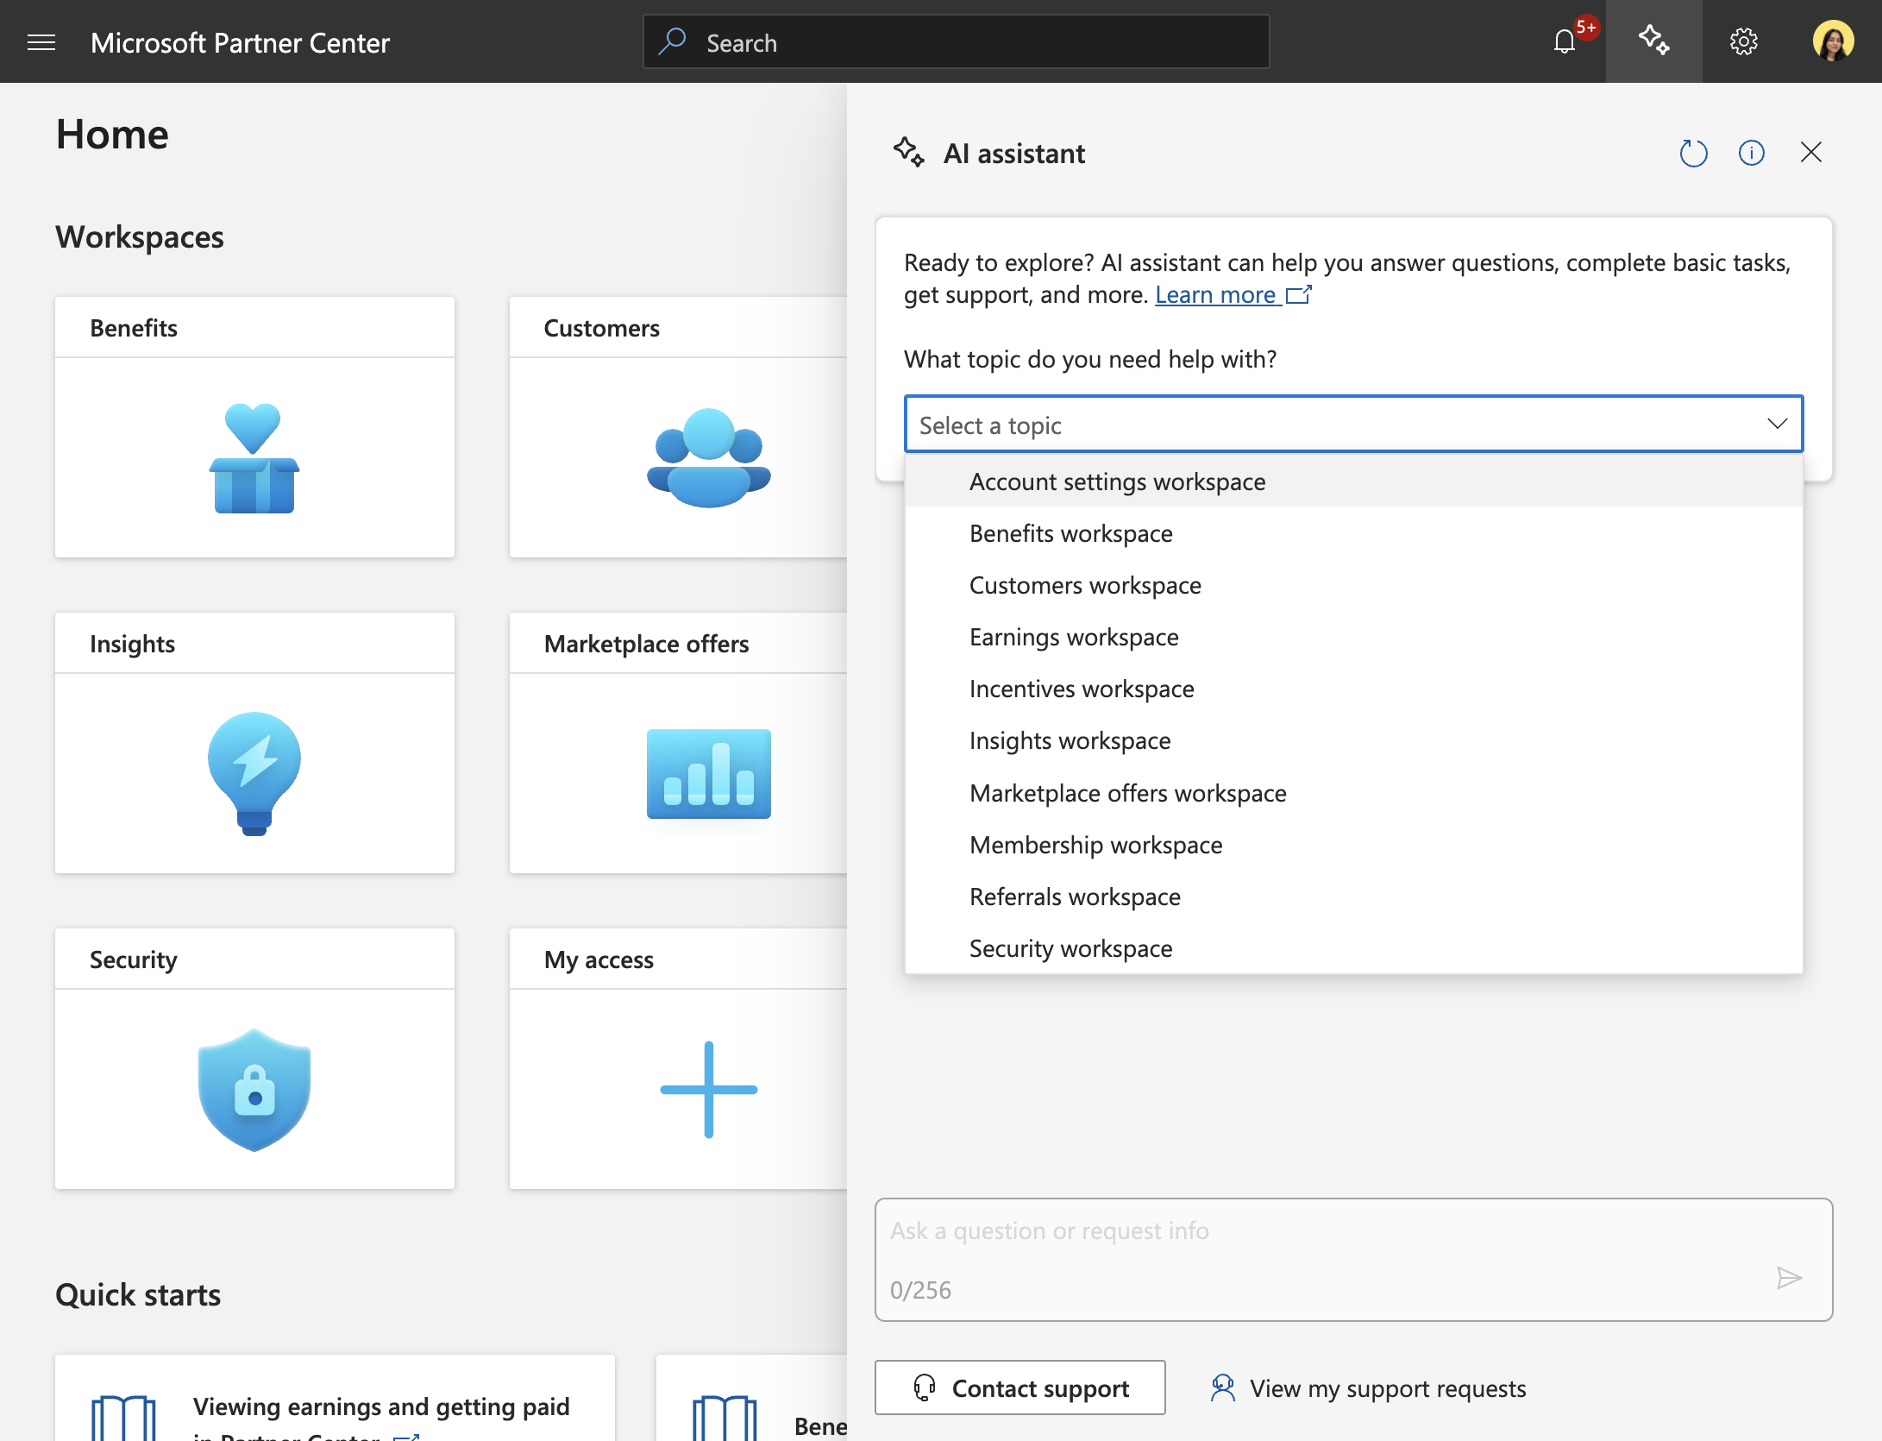Select Insights workspace from the list
Image resolution: width=1882 pixels, height=1441 pixels.
[x=1353, y=740]
